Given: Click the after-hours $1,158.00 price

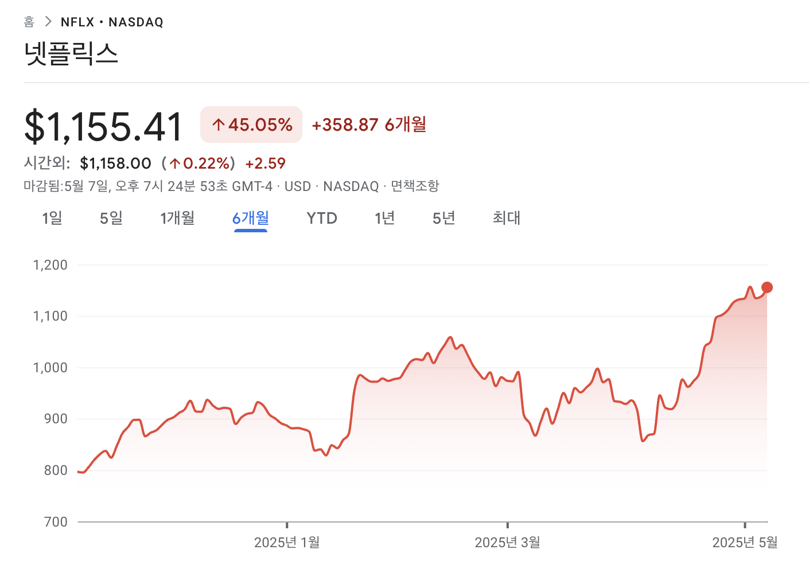Looking at the screenshot, I should coord(115,163).
